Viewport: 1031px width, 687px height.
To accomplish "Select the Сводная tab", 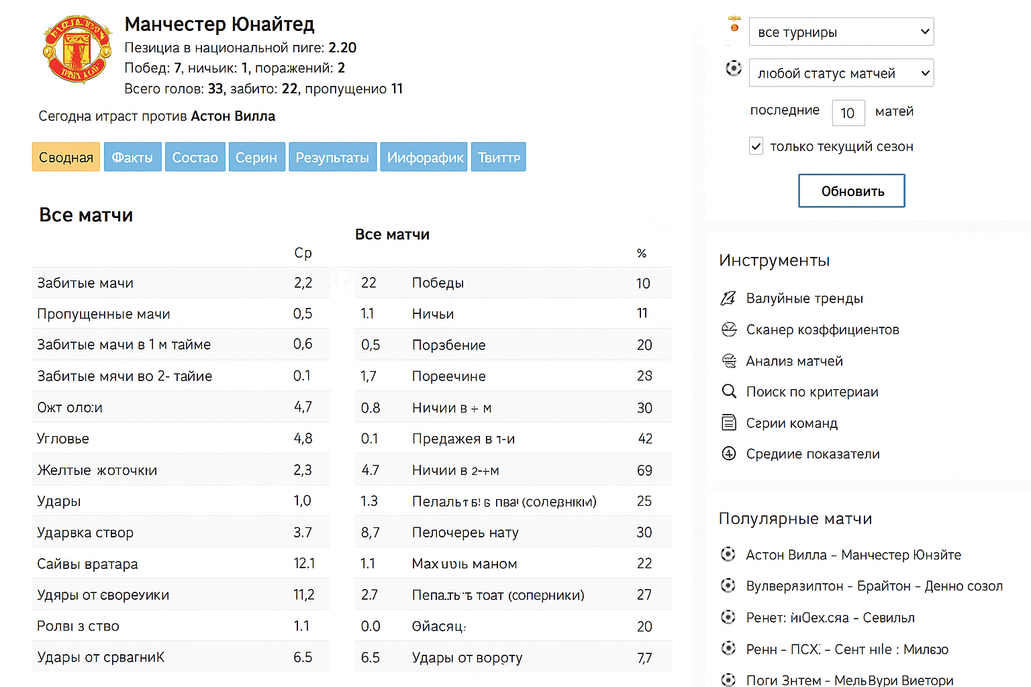I will (x=66, y=157).
